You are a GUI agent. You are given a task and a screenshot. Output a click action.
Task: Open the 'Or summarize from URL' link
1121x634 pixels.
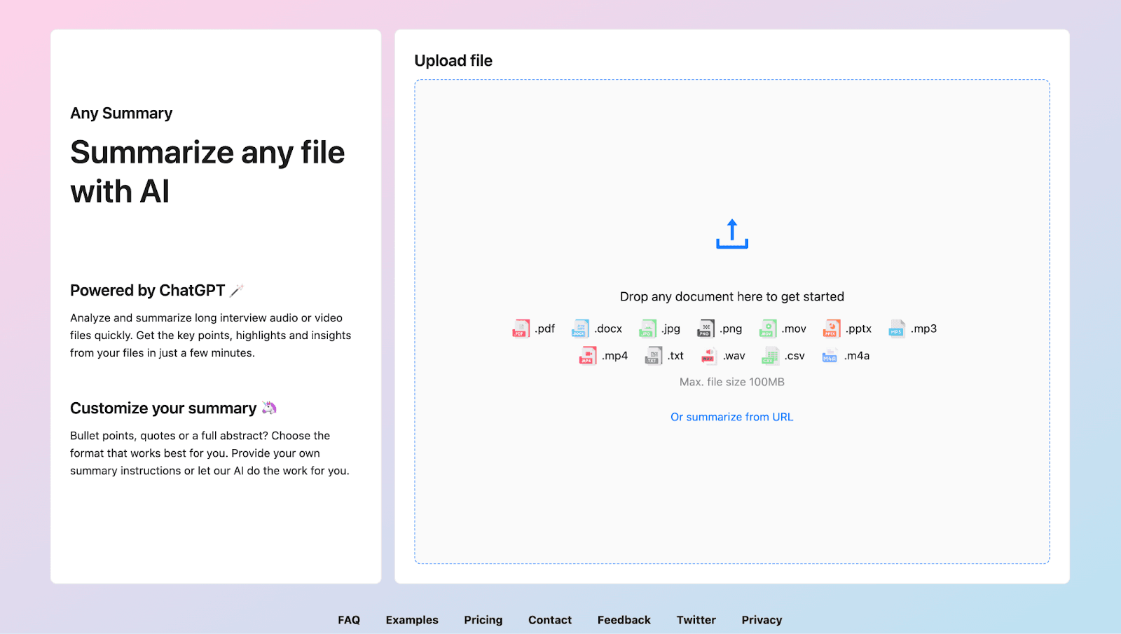point(731,417)
